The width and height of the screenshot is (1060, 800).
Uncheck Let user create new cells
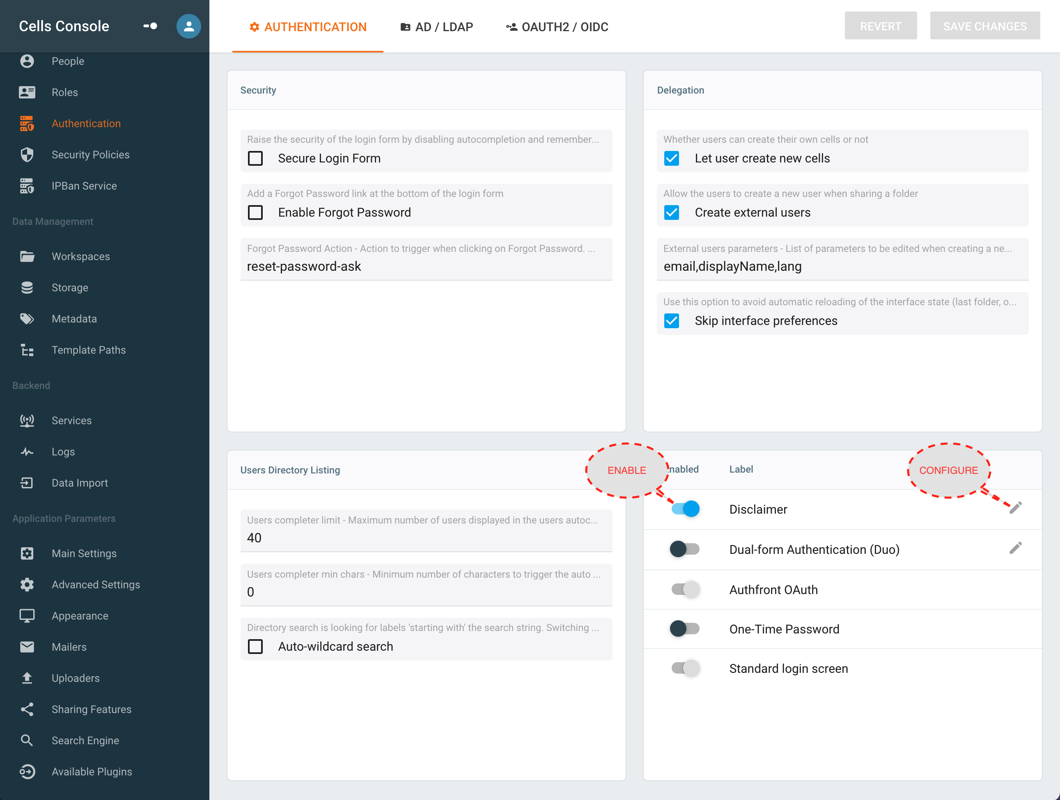pos(671,158)
